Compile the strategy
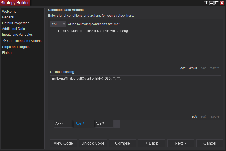This screenshot has width=226, height=151. [x=122, y=143]
